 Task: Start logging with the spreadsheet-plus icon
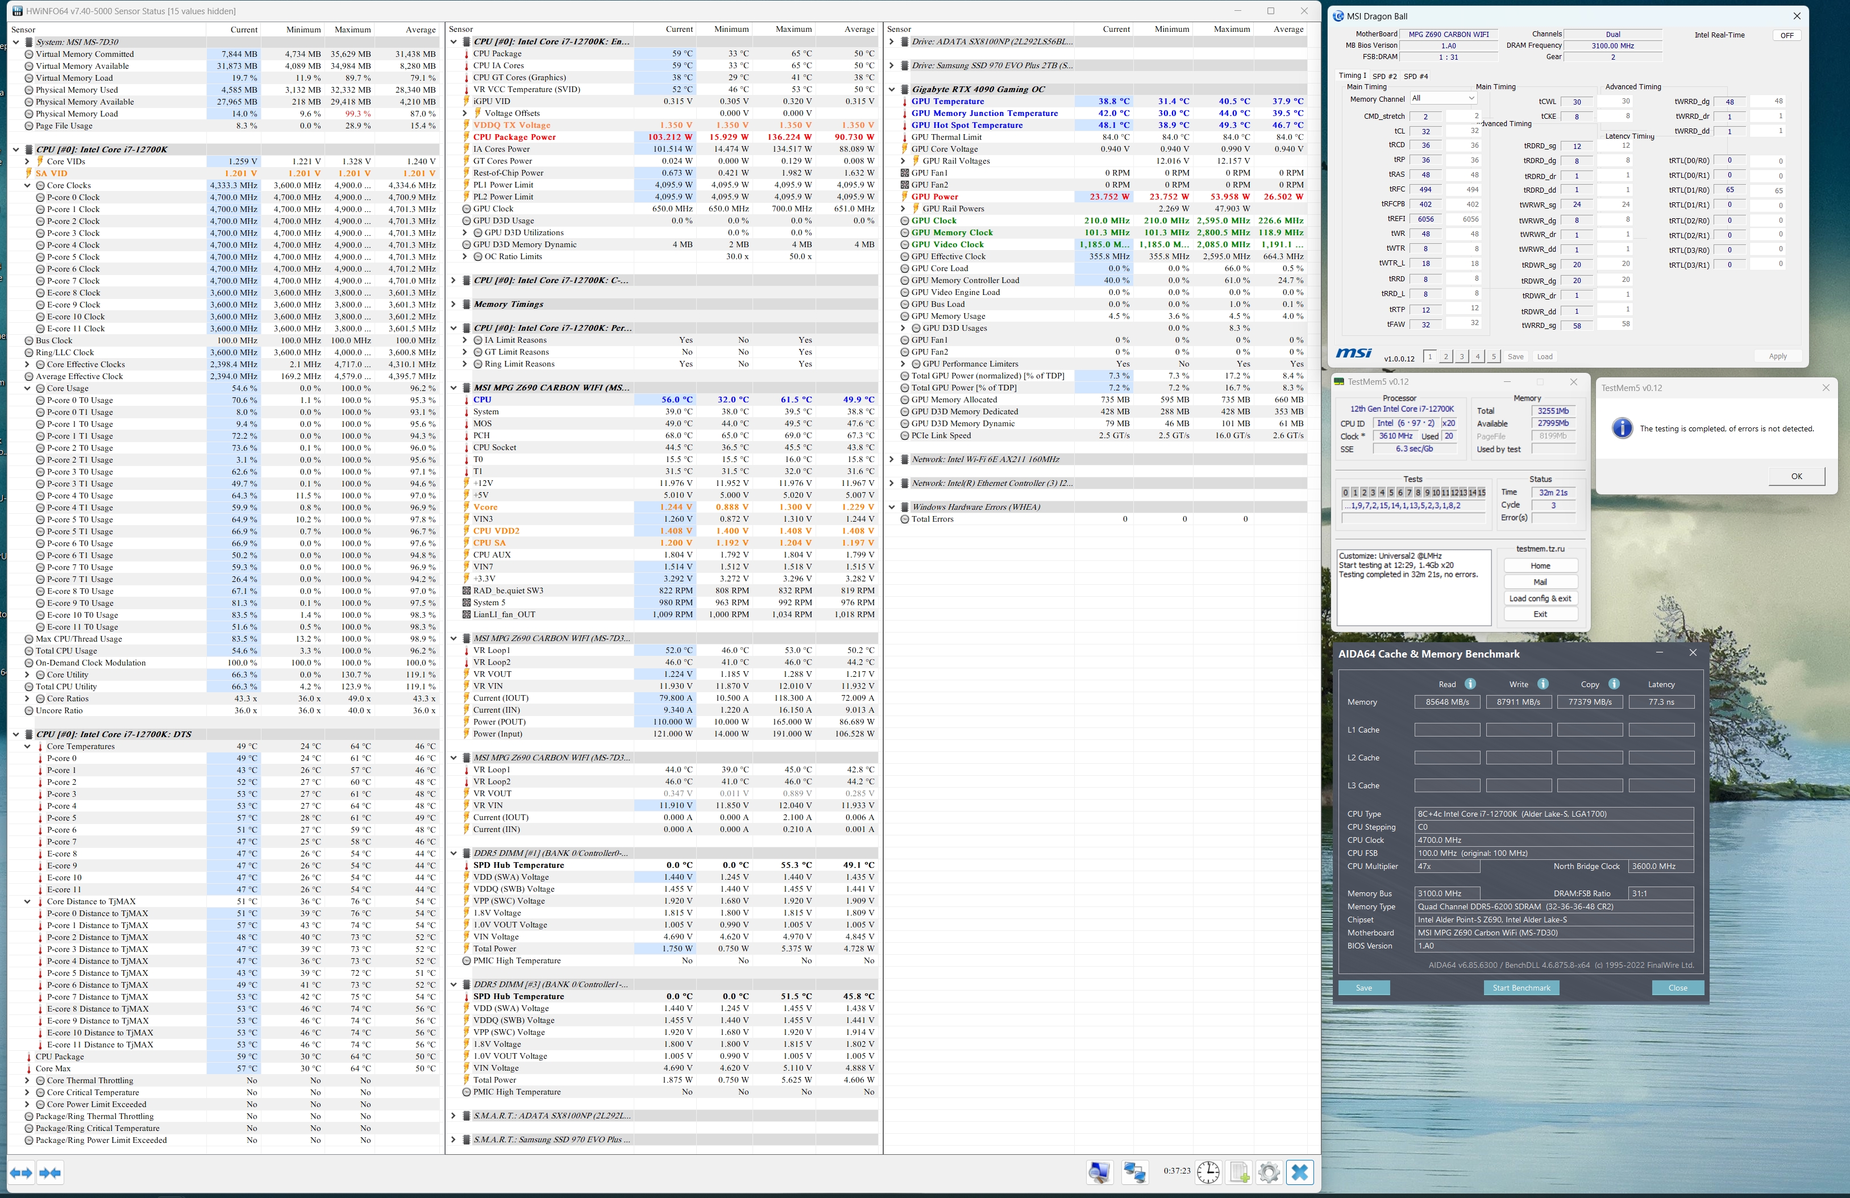click(x=1239, y=1171)
